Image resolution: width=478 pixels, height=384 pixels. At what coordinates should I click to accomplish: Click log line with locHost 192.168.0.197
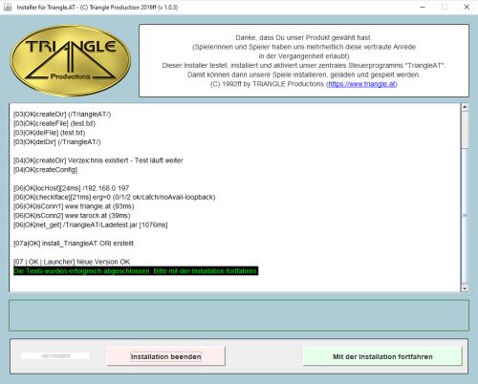click(x=72, y=188)
